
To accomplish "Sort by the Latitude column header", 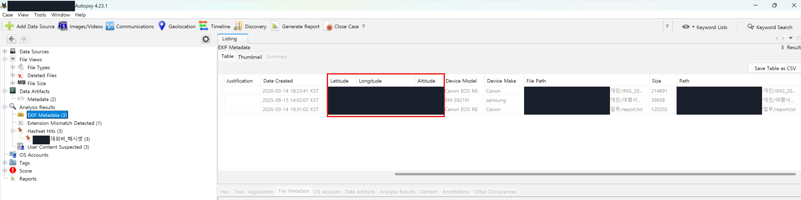I will [x=342, y=81].
